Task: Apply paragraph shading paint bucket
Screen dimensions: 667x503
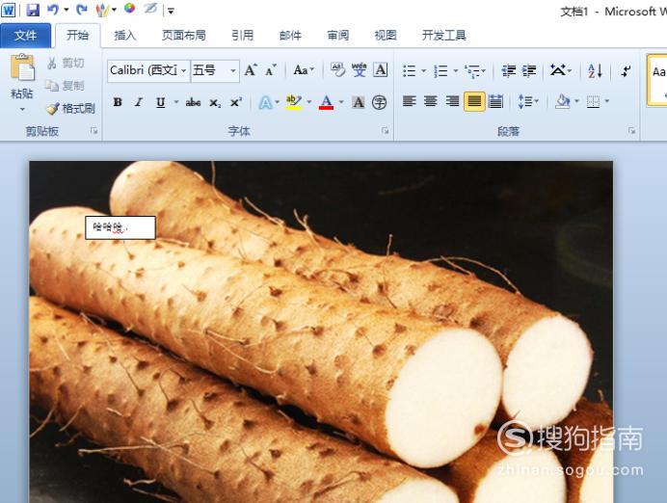Action: pyautogui.click(x=563, y=101)
